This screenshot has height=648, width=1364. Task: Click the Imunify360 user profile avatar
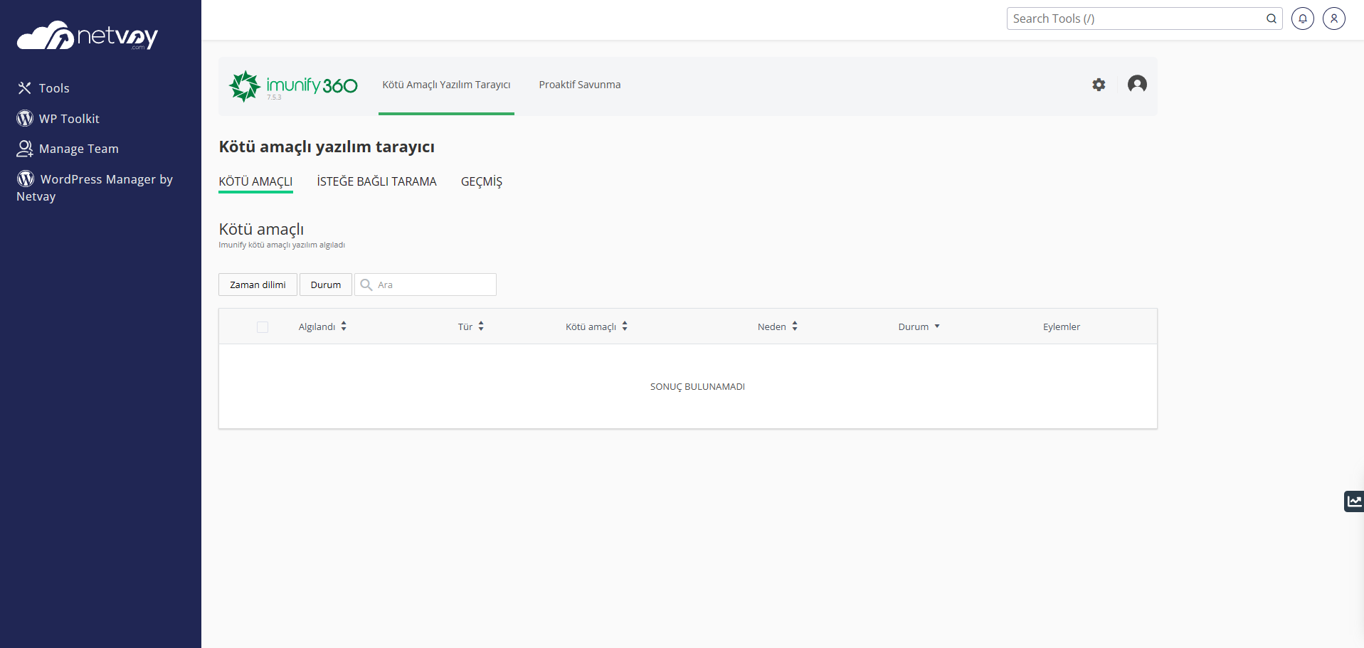tap(1137, 85)
